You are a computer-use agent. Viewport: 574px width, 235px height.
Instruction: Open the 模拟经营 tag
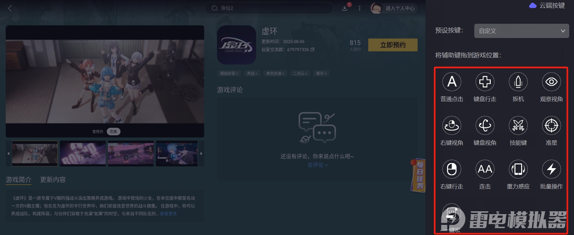click(229, 73)
